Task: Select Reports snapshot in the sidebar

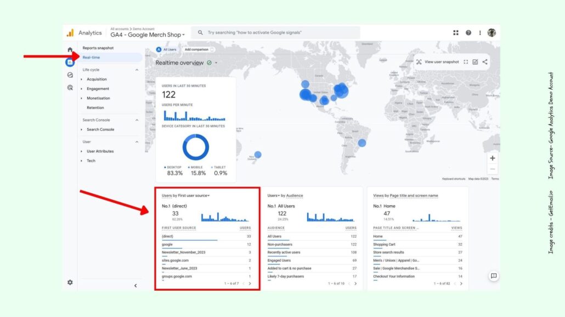Action: tap(98, 48)
